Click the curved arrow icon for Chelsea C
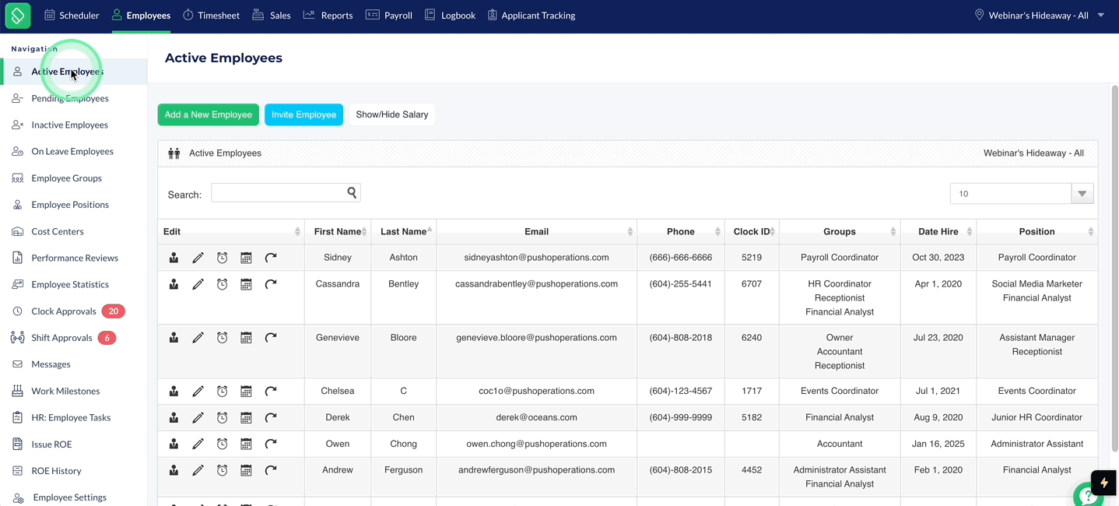 pos(271,391)
